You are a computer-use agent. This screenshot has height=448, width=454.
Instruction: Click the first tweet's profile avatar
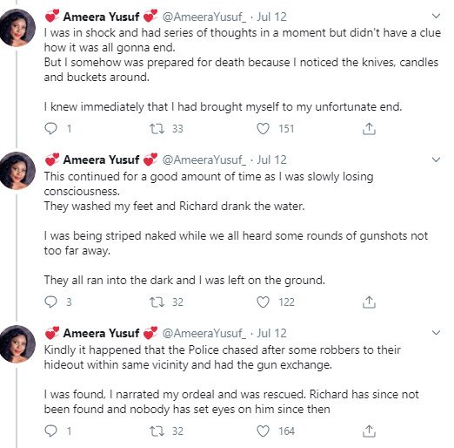(17, 28)
